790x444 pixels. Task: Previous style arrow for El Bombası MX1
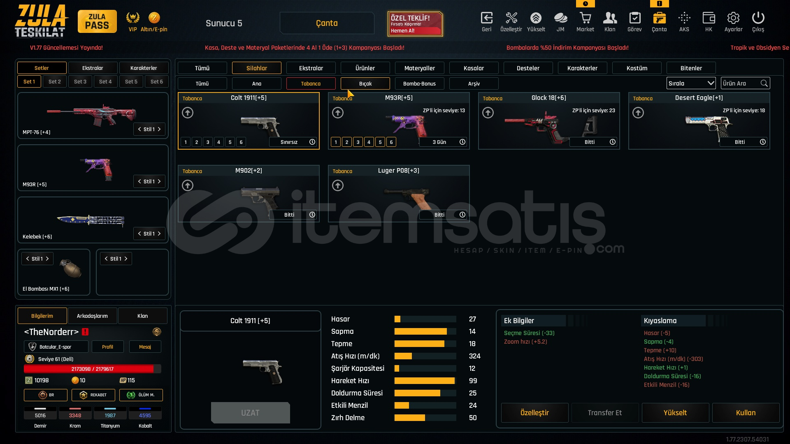(28, 259)
